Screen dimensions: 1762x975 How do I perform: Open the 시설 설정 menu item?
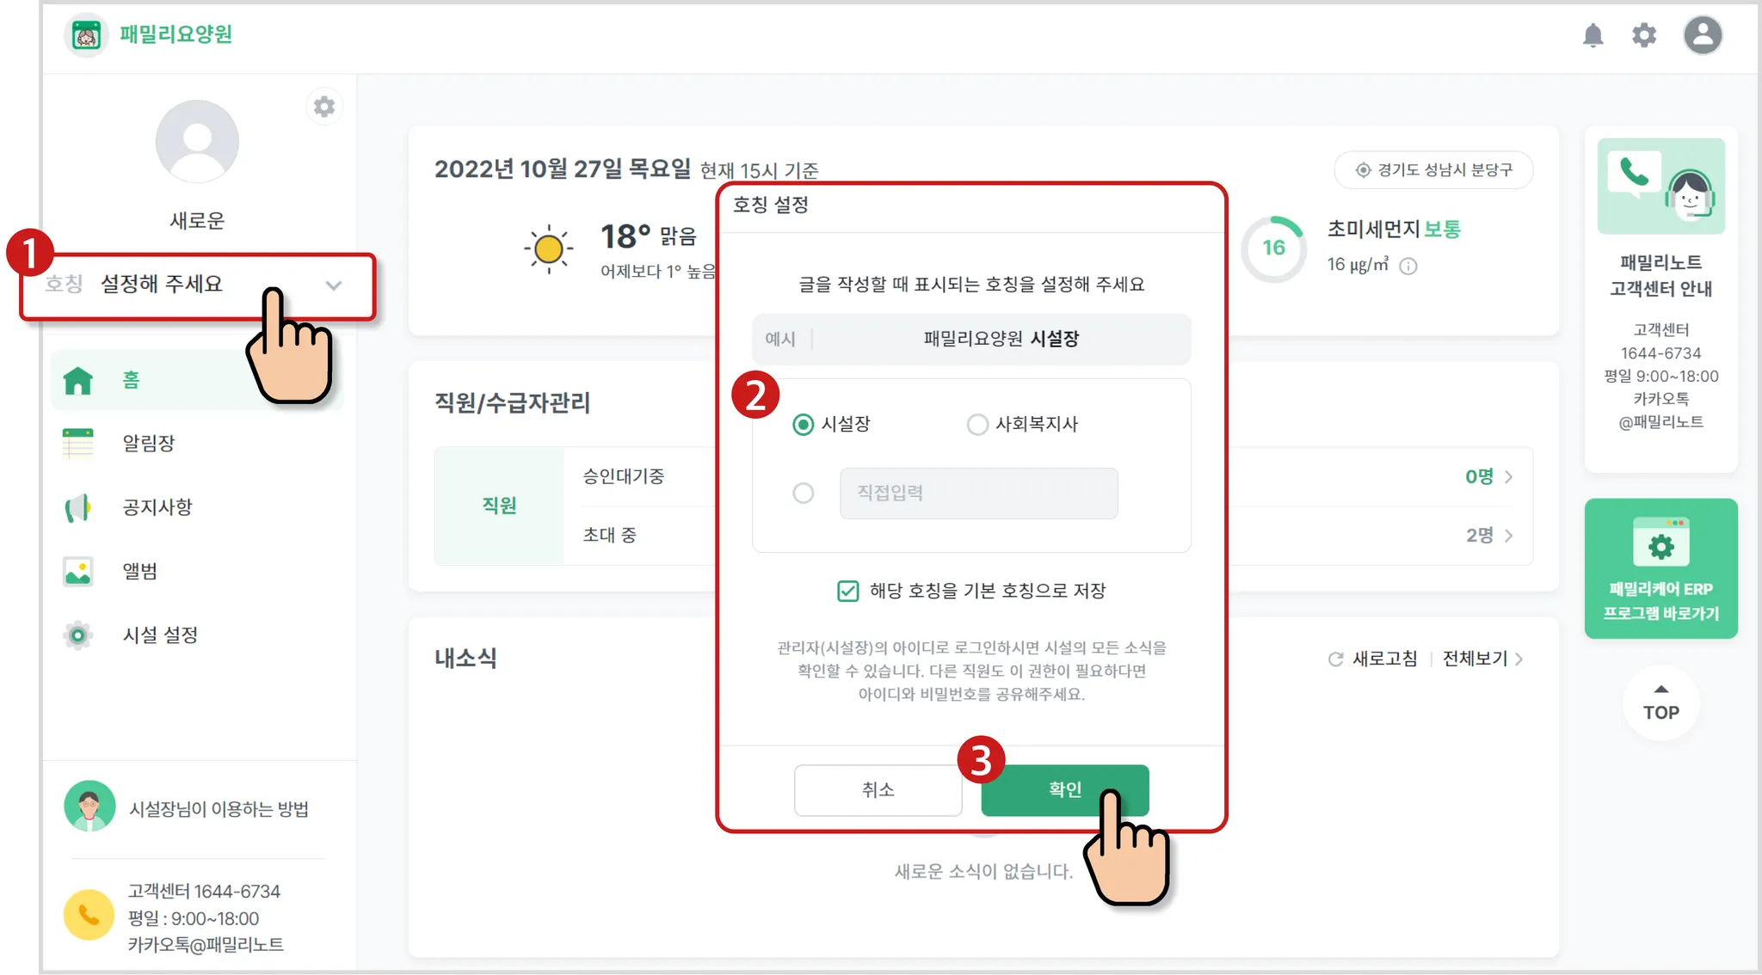tap(160, 635)
